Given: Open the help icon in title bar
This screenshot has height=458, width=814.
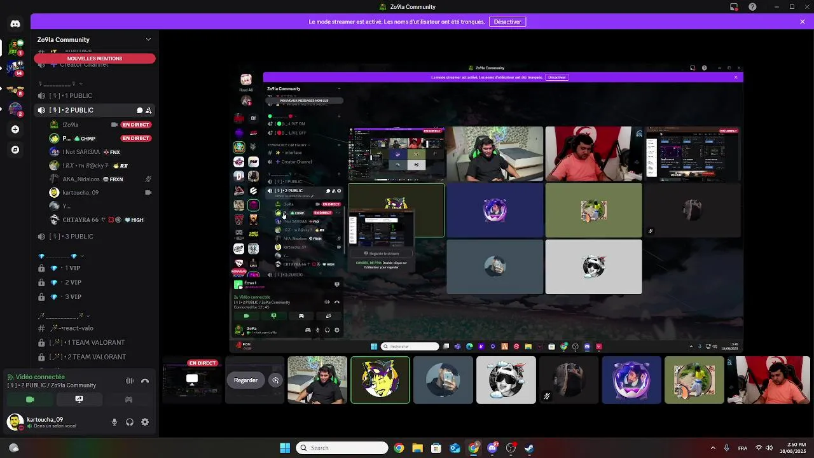Looking at the screenshot, I should point(753,7).
